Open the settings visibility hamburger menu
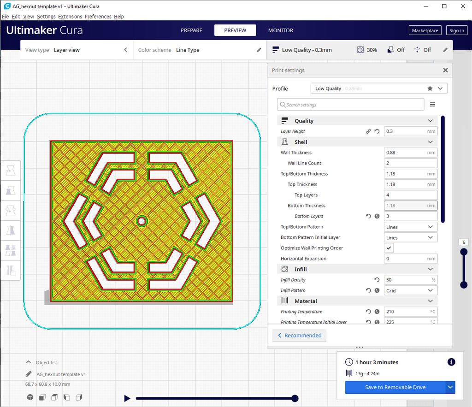The width and height of the screenshot is (472, 407). pyautogui.click(x=432, y=105)
